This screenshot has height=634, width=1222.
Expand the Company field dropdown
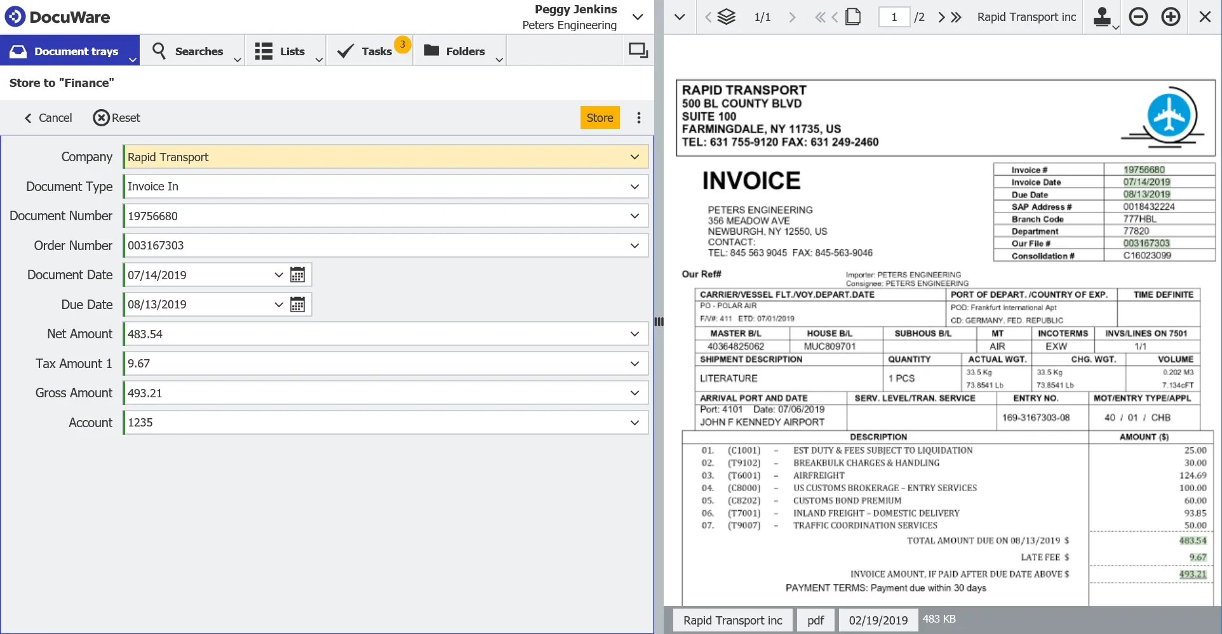coord(634,157)
